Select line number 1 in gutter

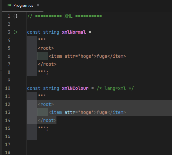pyautogui.click(x=9, y=16)
